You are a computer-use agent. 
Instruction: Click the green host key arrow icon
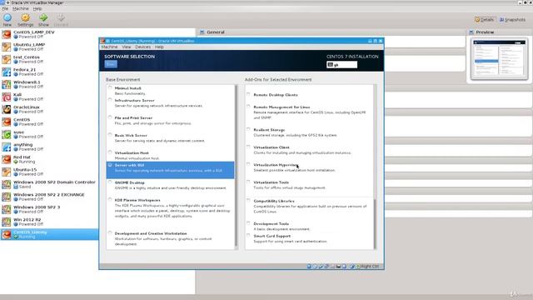(358, 267)
